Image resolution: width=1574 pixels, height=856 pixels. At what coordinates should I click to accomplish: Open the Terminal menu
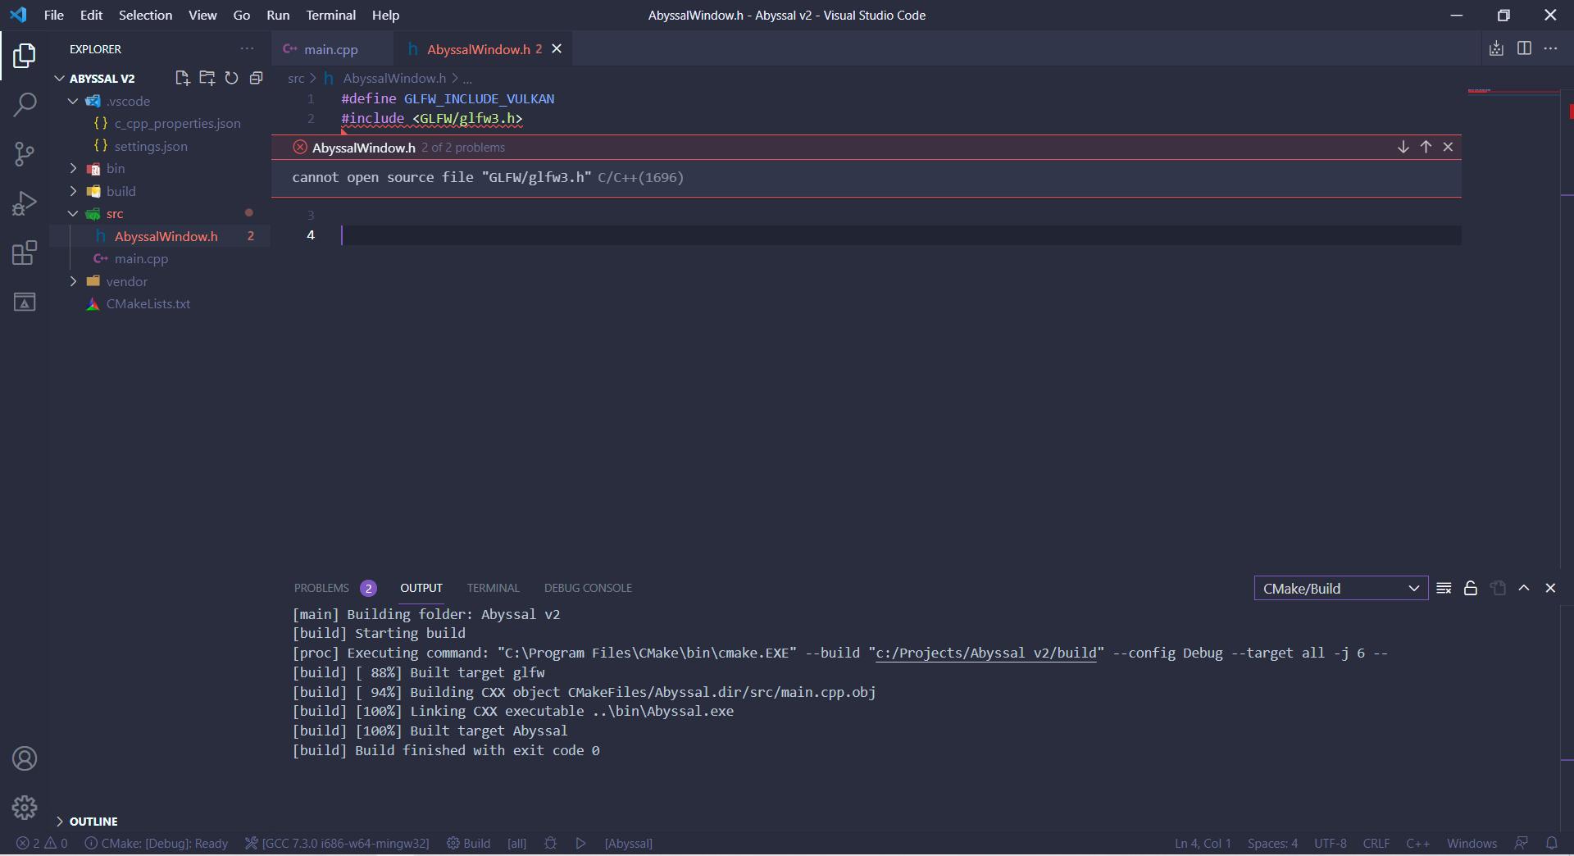pos(330,15)
